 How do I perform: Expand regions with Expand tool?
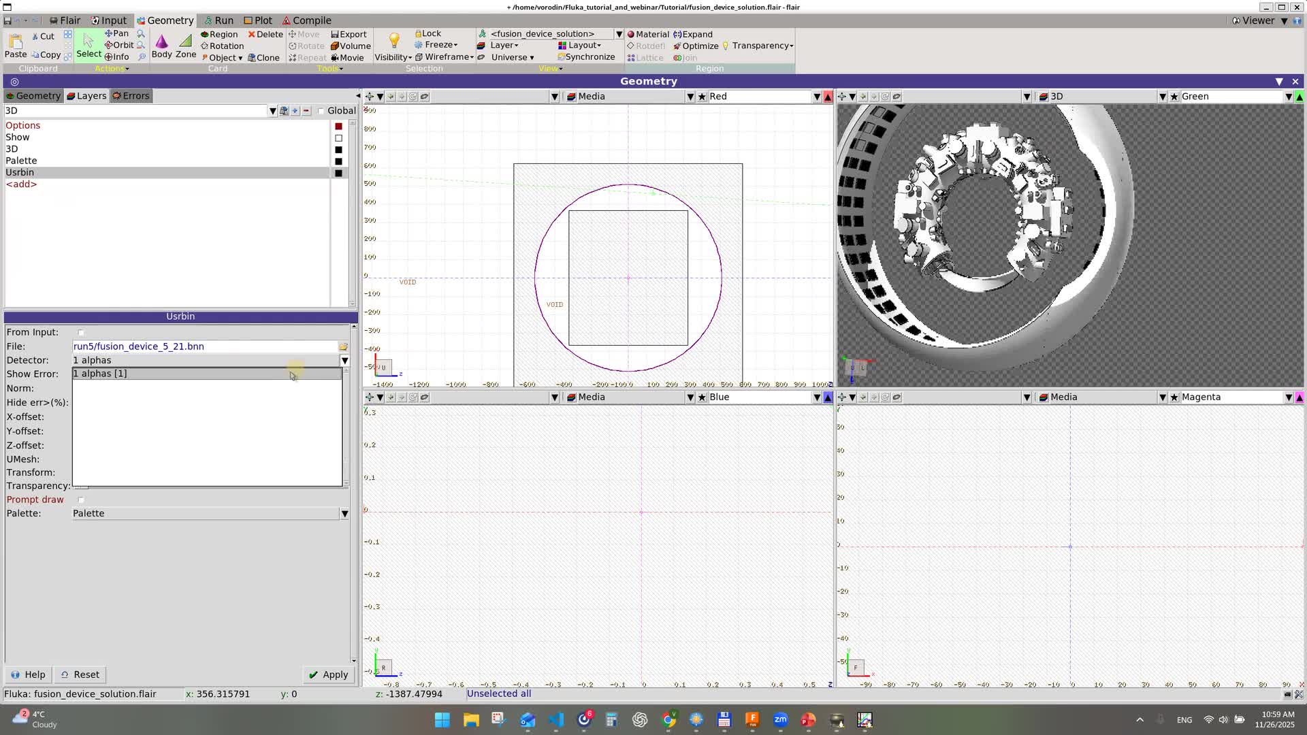click(693, 34)
